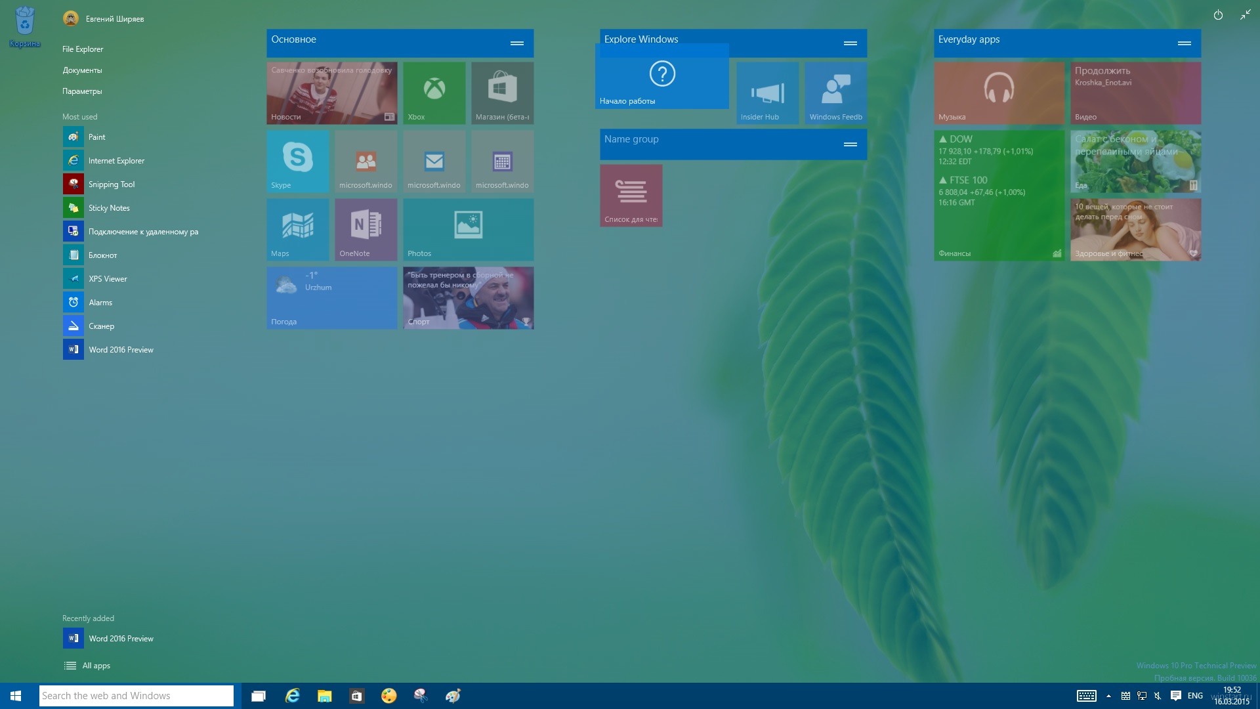Click the Everyday apps group handle icon

click(1185, 43)
